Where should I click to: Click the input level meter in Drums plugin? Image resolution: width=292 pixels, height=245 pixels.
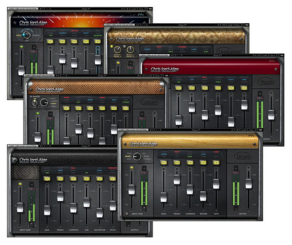click(x=144, y=188)
